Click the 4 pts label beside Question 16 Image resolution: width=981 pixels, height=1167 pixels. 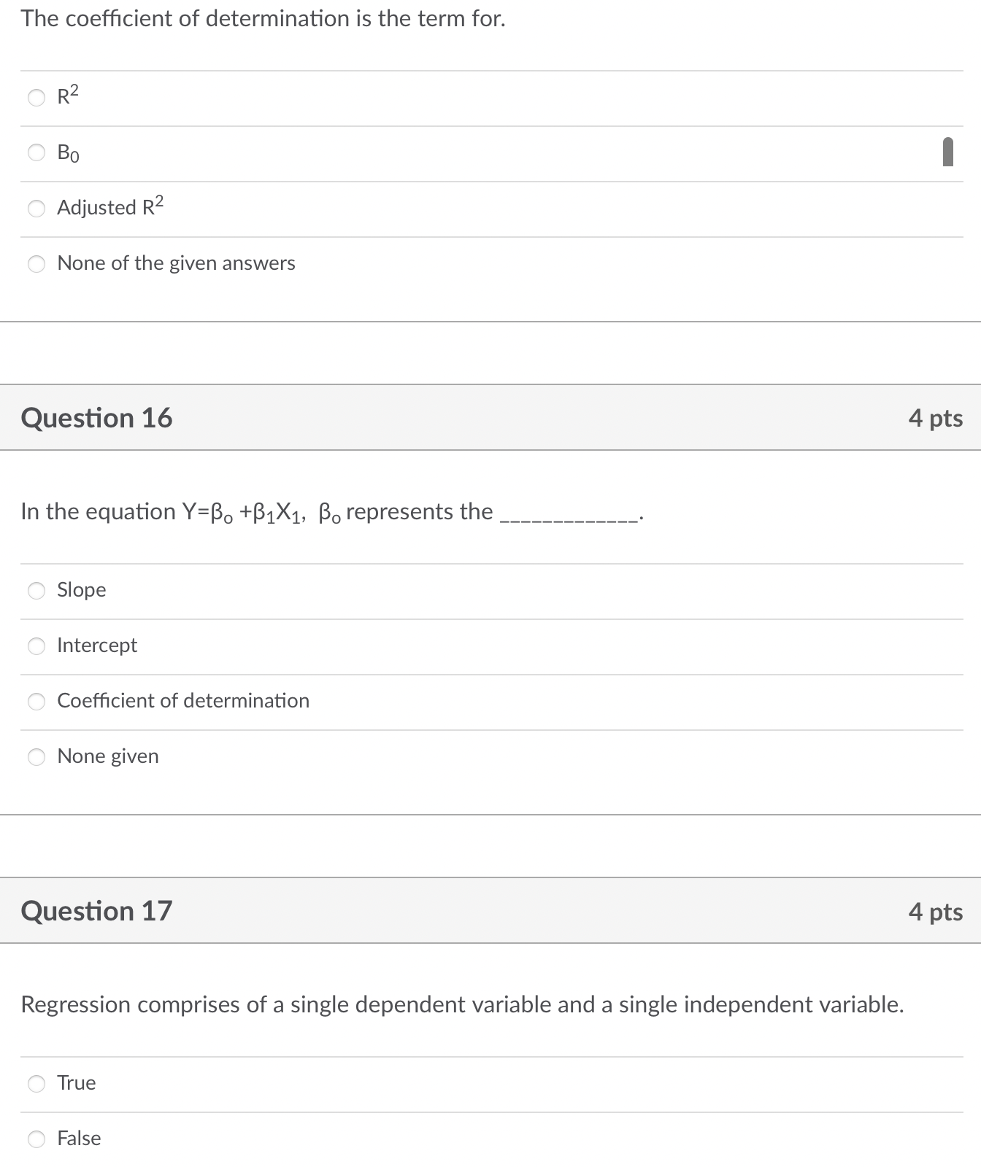coord(936,417)
